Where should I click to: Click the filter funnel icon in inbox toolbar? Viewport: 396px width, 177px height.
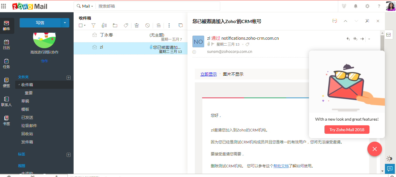(x=93, y=25)
